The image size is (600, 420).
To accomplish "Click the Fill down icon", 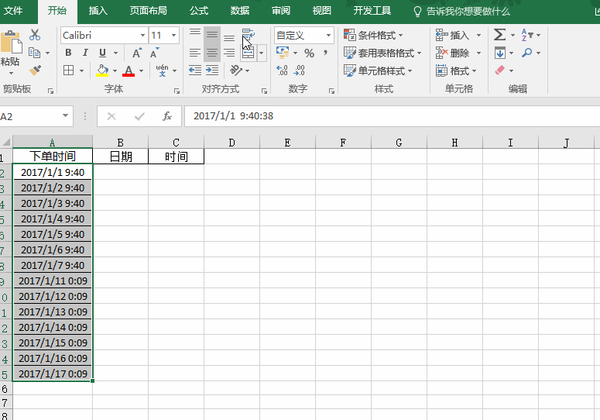I will tap(500, 53).
